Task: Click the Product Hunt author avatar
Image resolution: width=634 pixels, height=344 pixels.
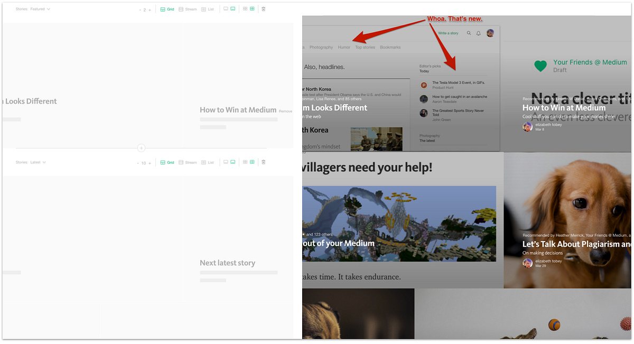Action: [x=424, y=85]
